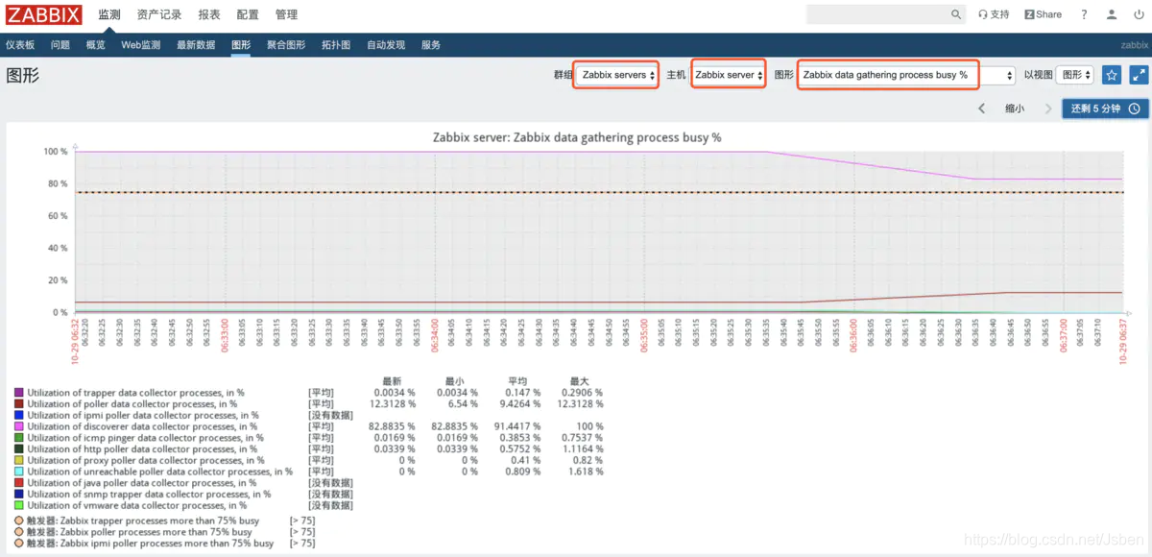Screen dimensions: 1152x557
Task: Switch to the 服务 submenu tab
Action: (431, 45)
